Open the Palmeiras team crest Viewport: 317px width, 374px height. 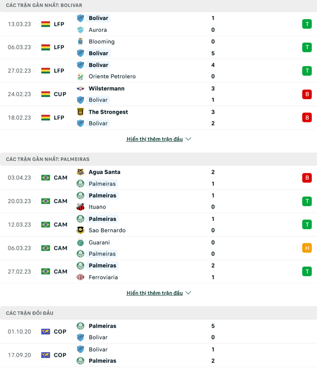(x=80, y=183)
